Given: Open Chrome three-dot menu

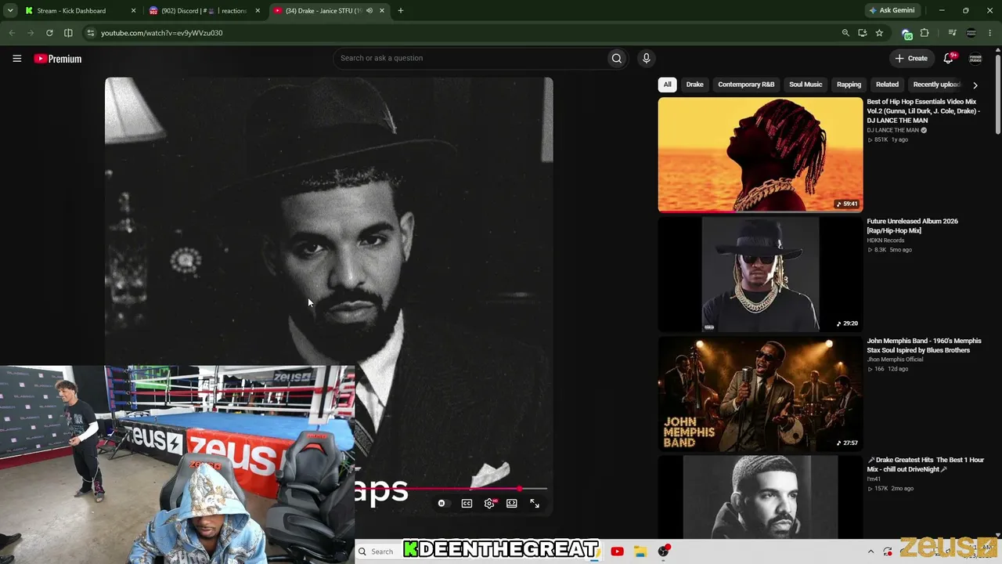Looking at the screenshot, I should (990, 33).
